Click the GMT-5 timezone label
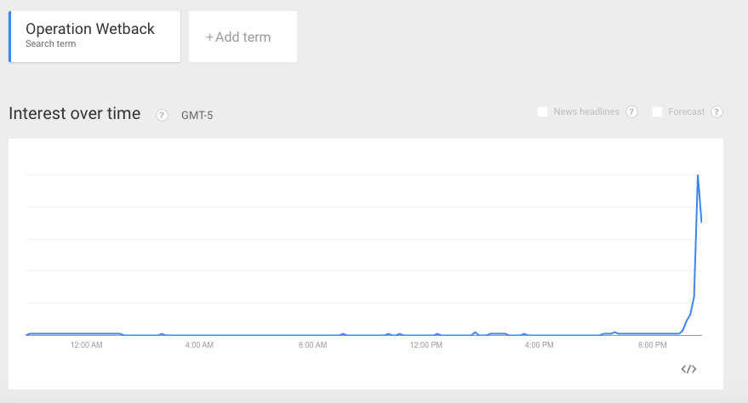This screenshot has width=748, height=403. [197, 116]
